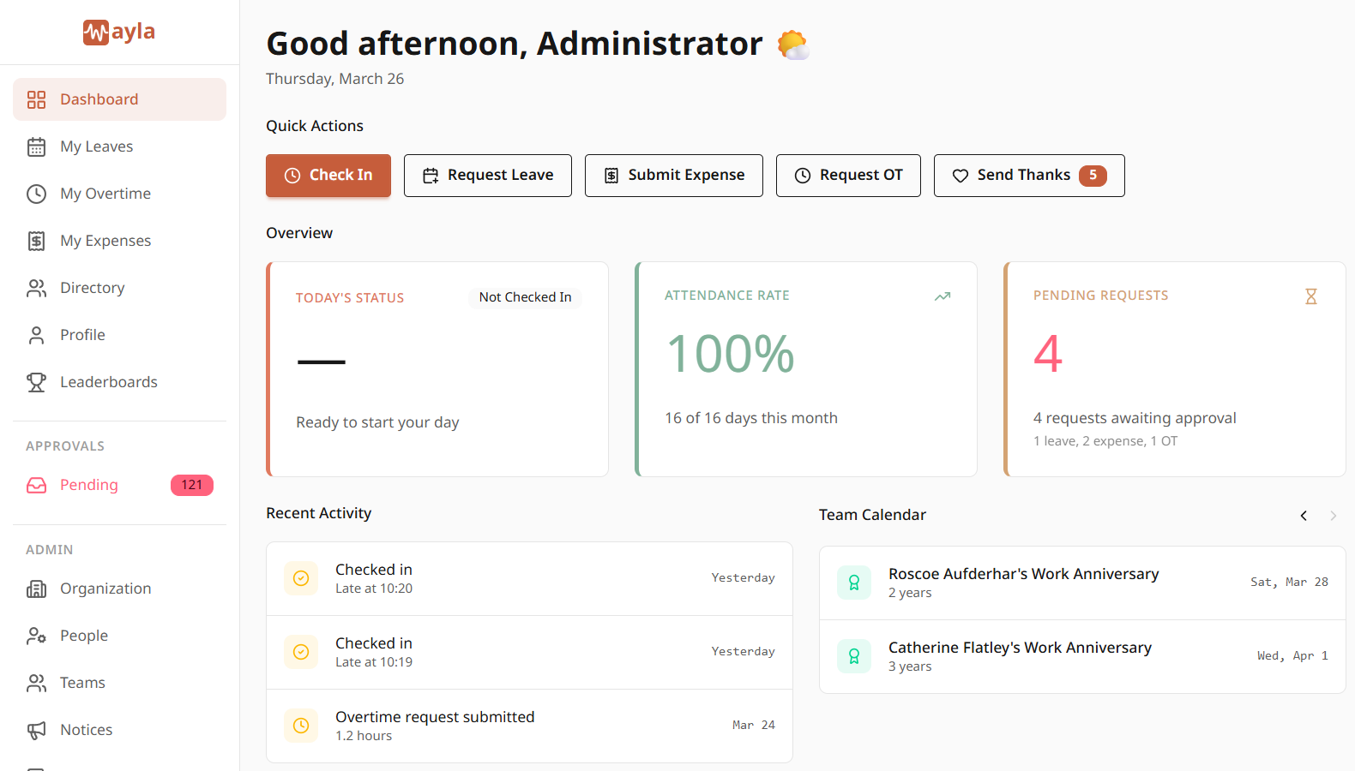This screenshot has height=771, width=1355.
Task: Click the 121 pending count badge
Action: coord(192,485)
